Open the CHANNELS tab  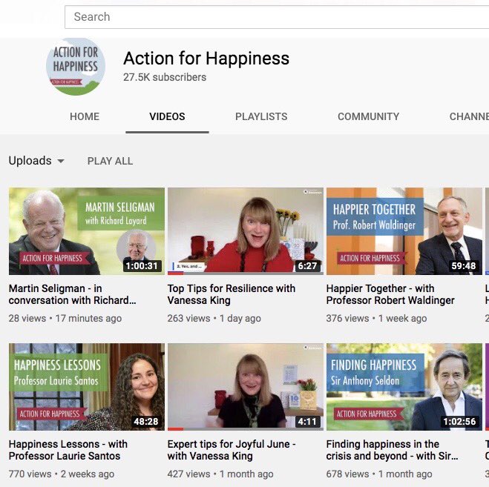point(469,116)
